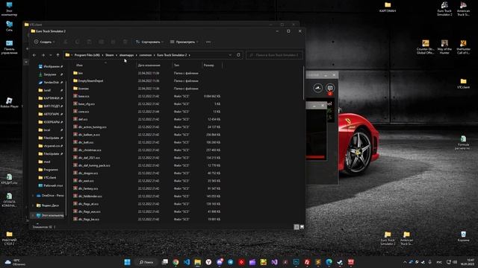The height and width of the screenshot is (268, 478).
Task: Click the Rename icon in Explorer toolbar
Action: coord(102,42)
